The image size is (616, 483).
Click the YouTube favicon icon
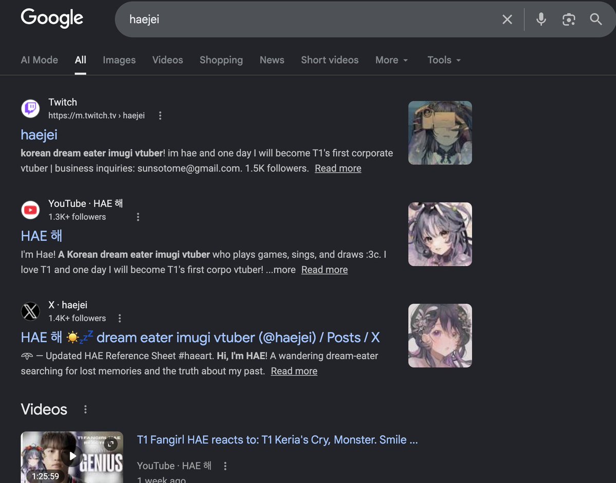(30, 210)
